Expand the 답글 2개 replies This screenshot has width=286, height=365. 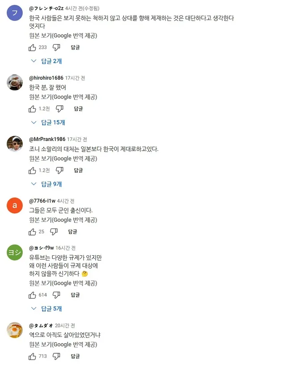tap(47, 61)
